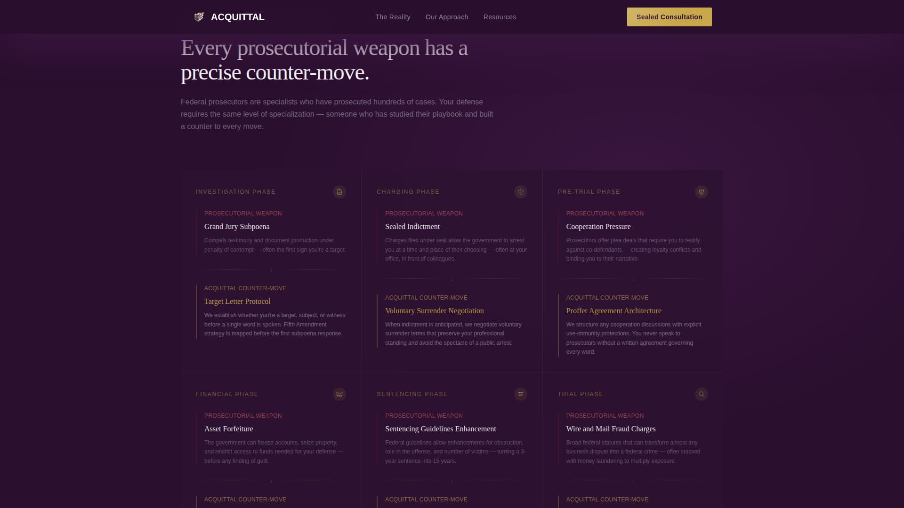Select the Target Letter Protocol heading
The height and width of the screenshot is (508, 904).
tap(237, 302)
